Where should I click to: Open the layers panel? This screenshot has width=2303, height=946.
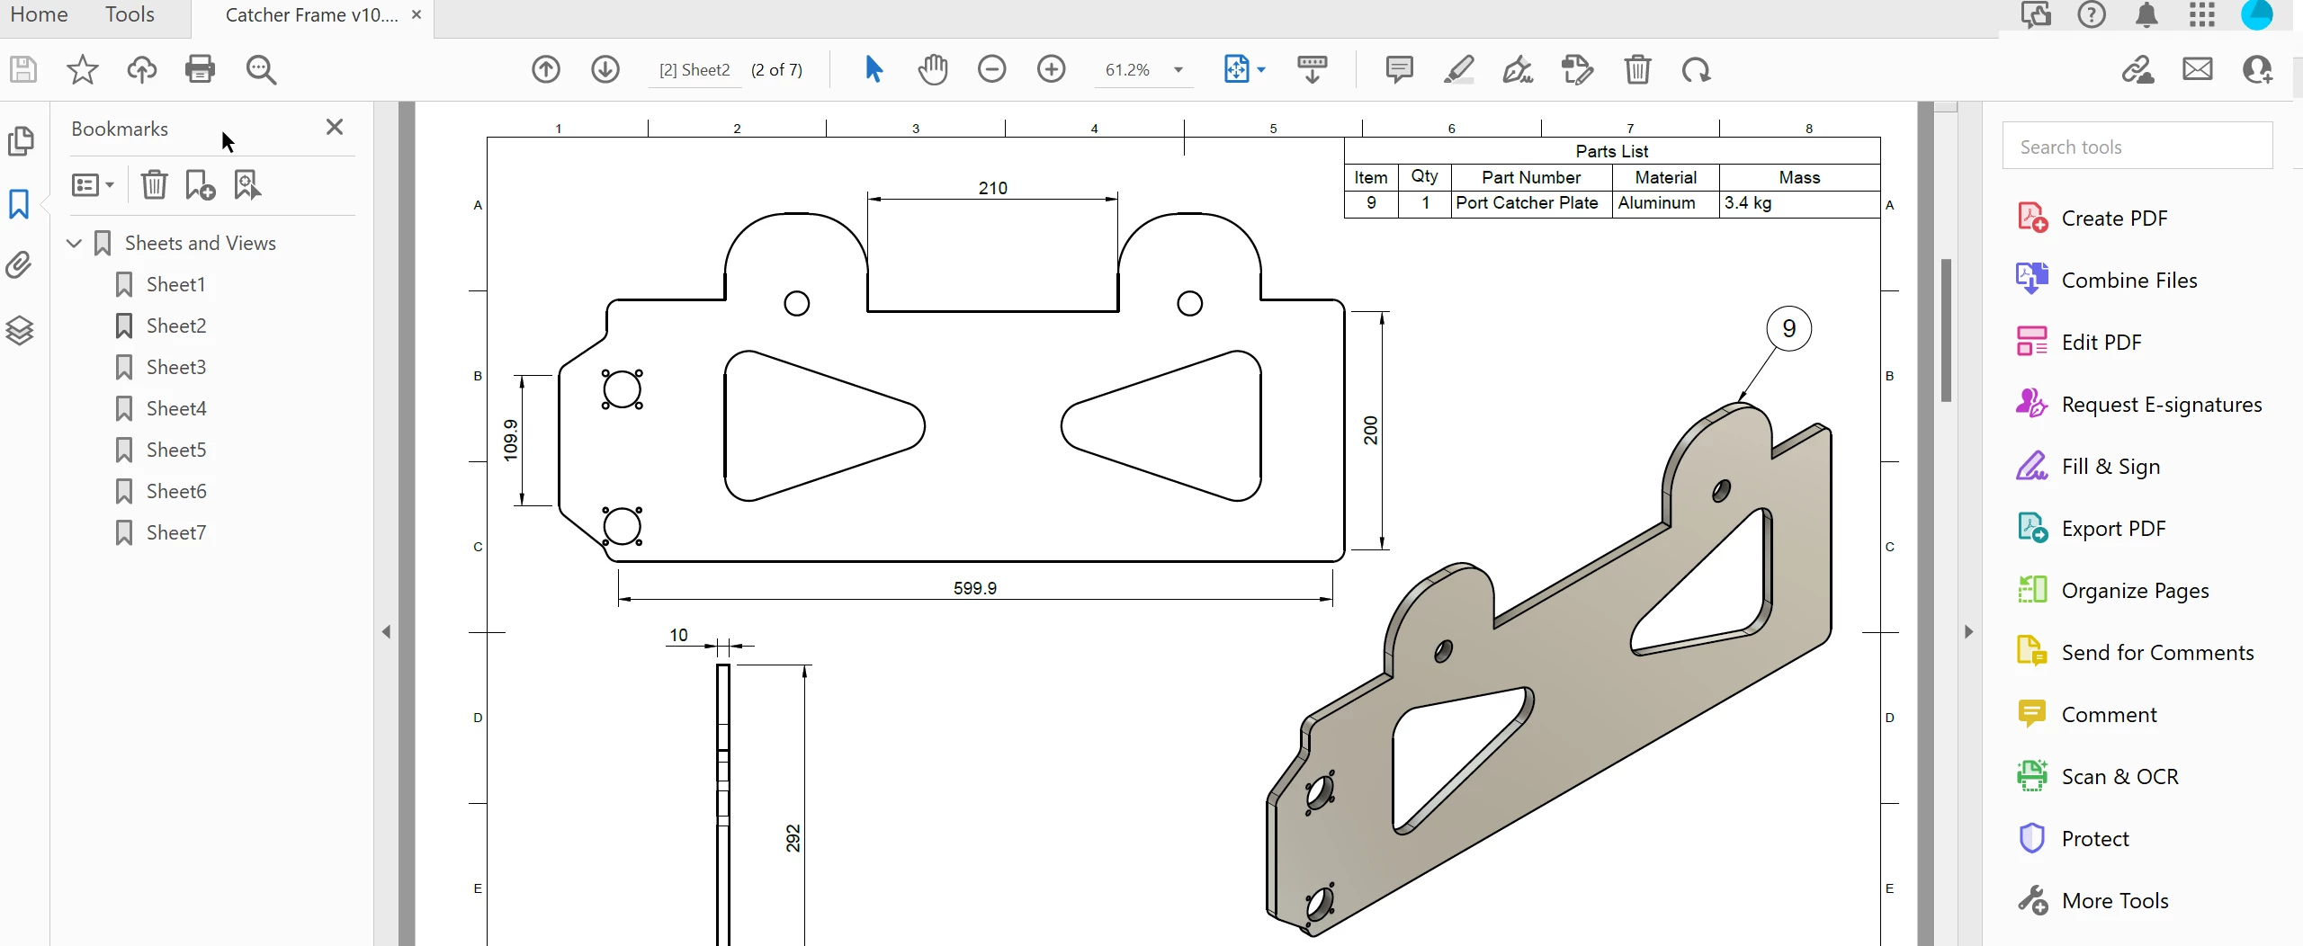[x=20, y=330]
